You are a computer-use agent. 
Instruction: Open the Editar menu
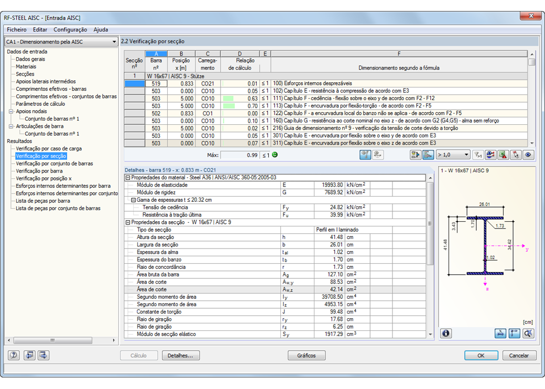(x=40, y=29)
